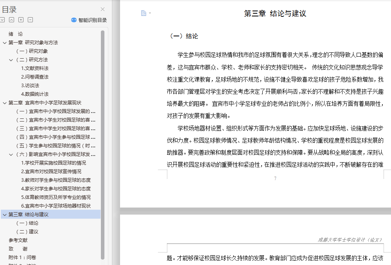Click line starting 题。才能够保证校园足球
Screen dimensions: 391x265
coord(275,258)
